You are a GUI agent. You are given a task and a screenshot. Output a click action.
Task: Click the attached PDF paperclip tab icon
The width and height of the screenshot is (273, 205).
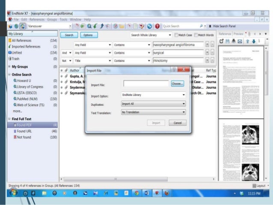click(x=249, y=34)
